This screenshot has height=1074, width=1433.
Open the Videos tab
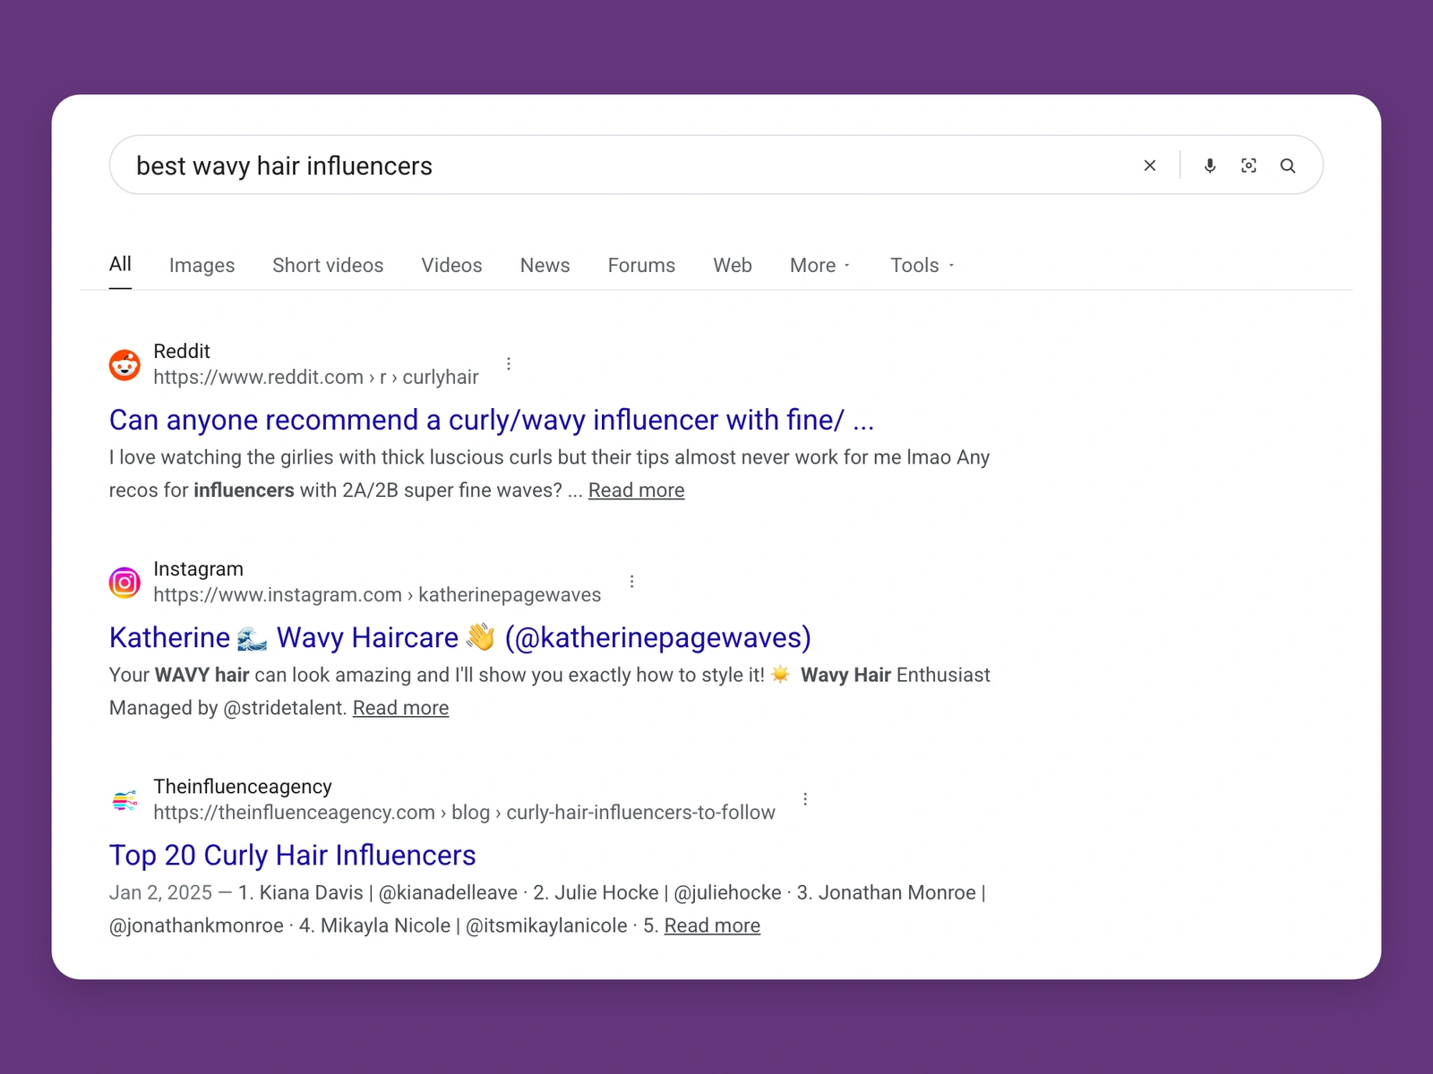(x=451, y=265)
